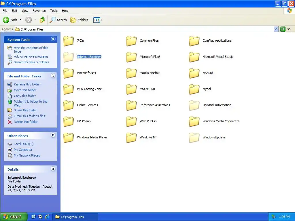Select the Microsoft Visual Studio folder icon
Image resolution: width=295 pixels, height=221 pixels.
pos(194,57)
